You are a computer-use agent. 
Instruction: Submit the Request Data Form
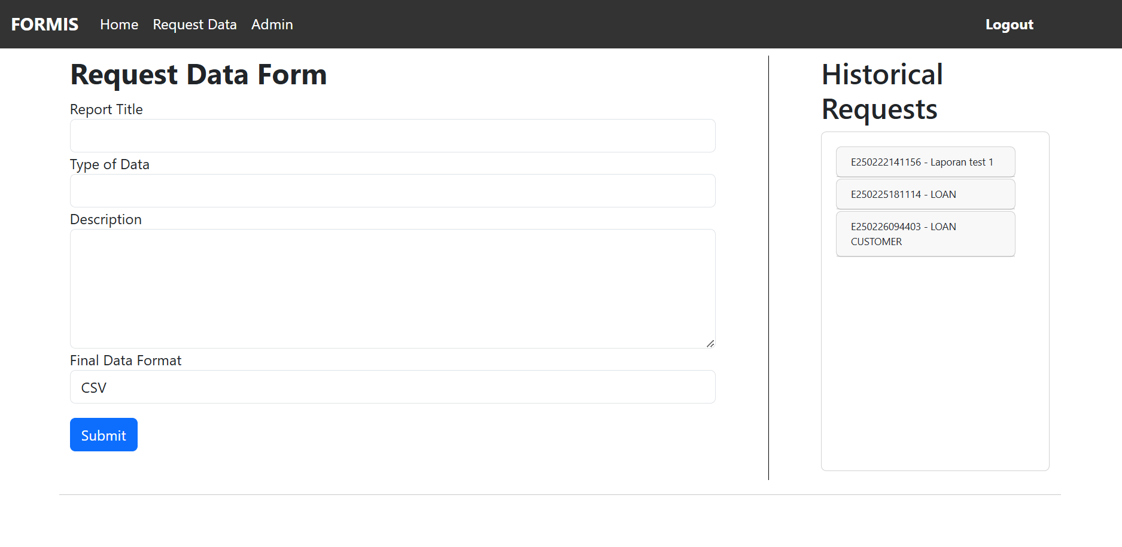point(103,435)
